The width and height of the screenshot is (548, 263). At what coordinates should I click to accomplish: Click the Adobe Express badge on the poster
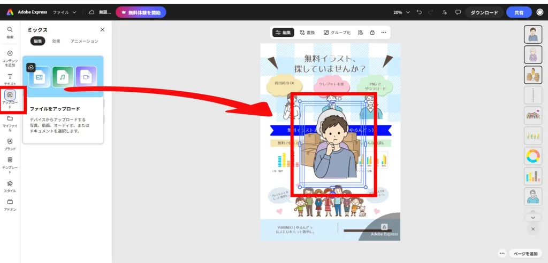(384, 230)
